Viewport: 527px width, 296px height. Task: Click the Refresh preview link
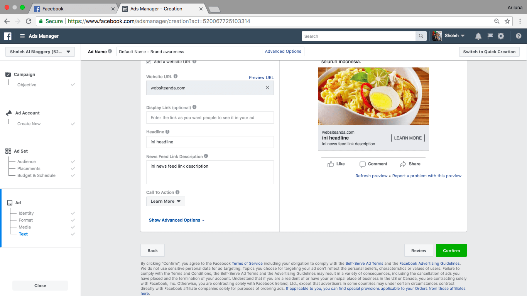371,176
